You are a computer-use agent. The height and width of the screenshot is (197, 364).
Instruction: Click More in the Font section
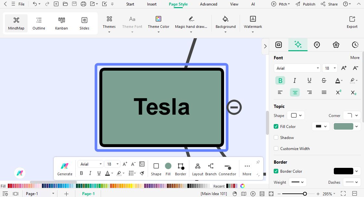(x=355, y=57)
